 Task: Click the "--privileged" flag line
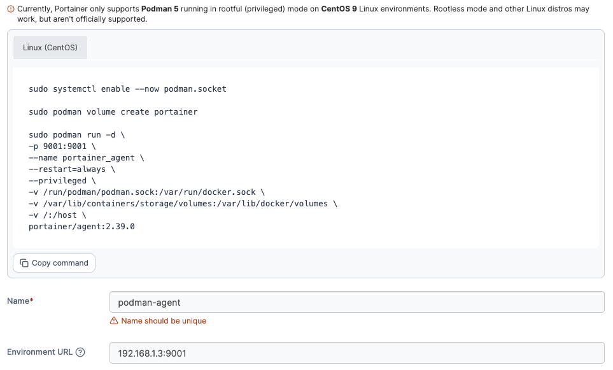click(62, 180)
